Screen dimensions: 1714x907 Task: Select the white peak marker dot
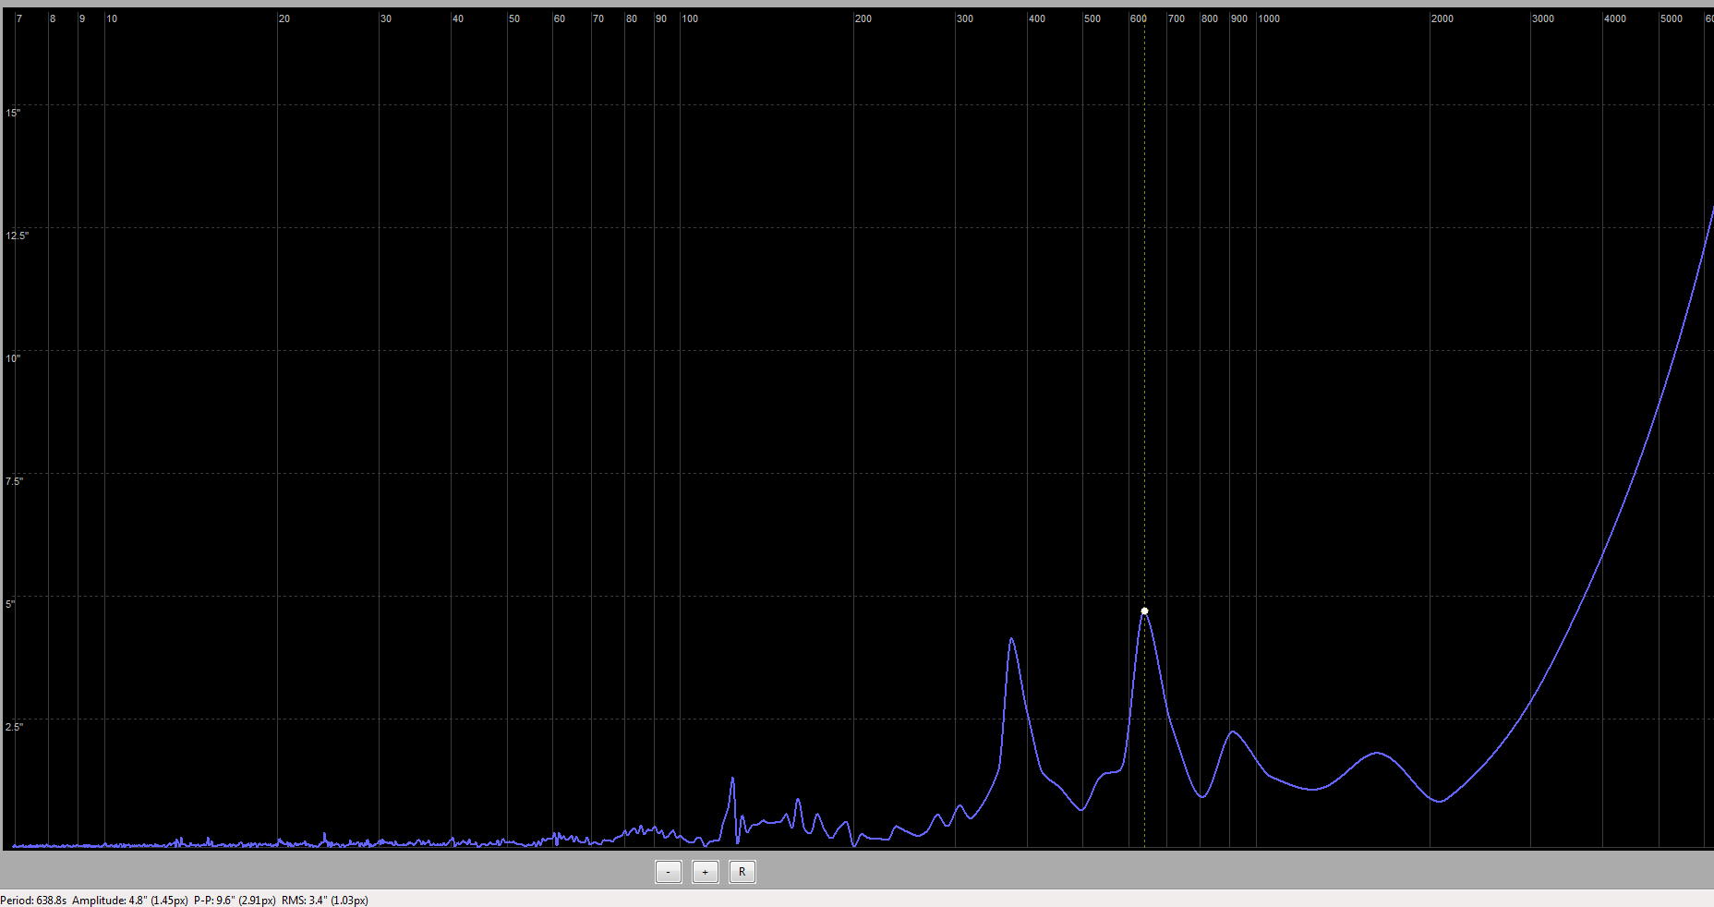point(1144,611)
